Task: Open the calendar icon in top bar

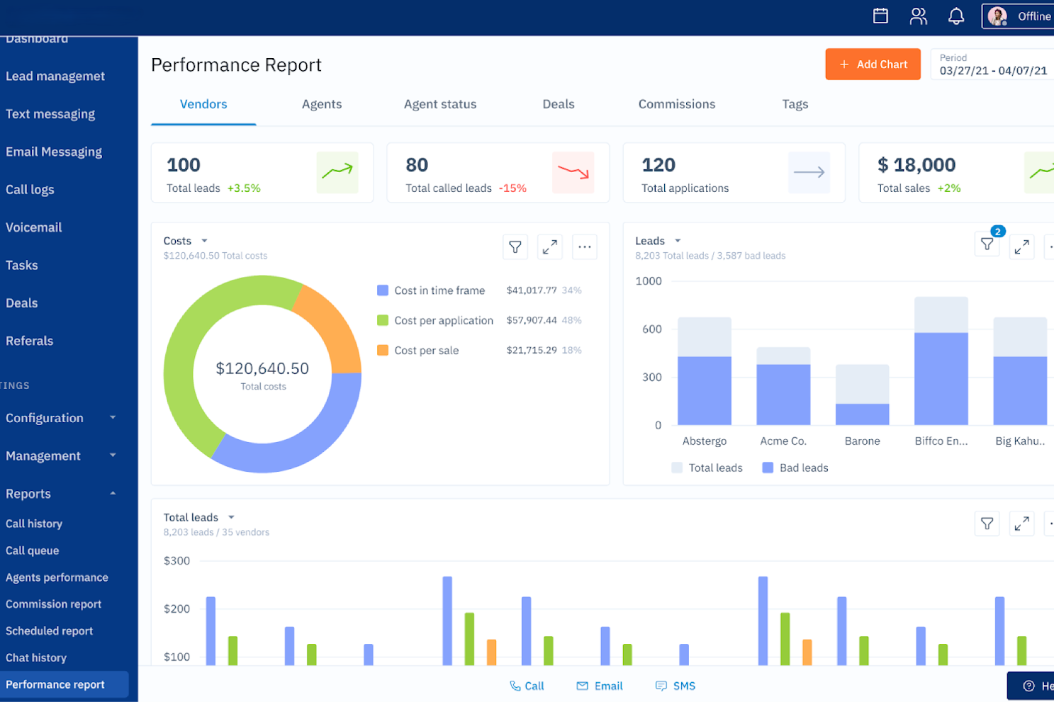Action: click(x=880, y=16)
